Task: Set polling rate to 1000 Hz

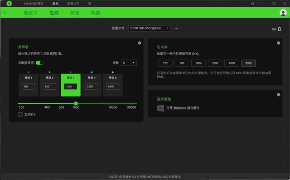Action: click(x=198, y=63)
